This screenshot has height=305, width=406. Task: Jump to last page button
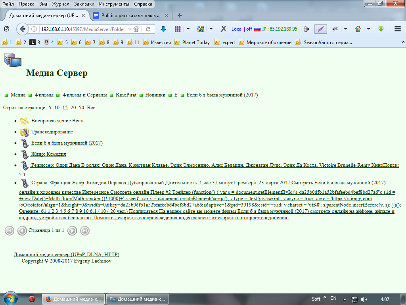(x=84, y=231)
